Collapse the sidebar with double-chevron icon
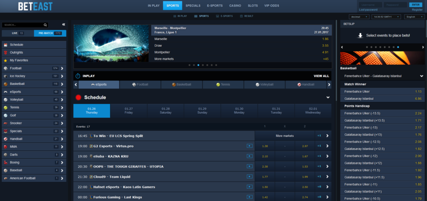Image resolution: width=427 pixels, height=201 pixels. point(64,24)
